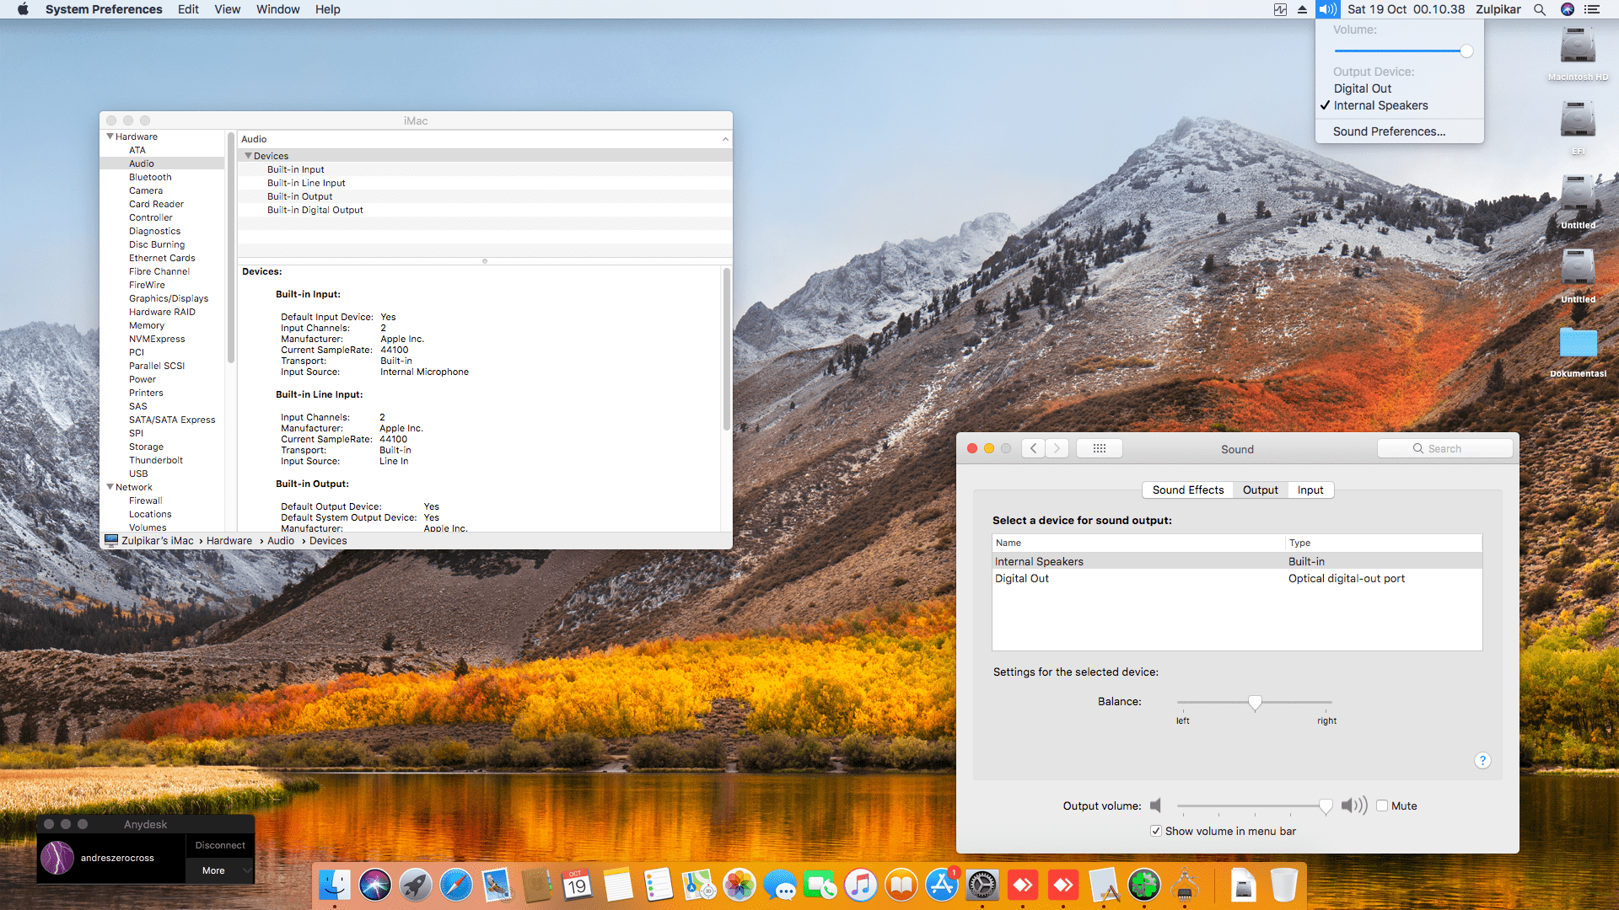Choose Digital Out in volume menu
Image resolution: width=1619 pixels, height=910 pixels.
[x=1362, y=88]
